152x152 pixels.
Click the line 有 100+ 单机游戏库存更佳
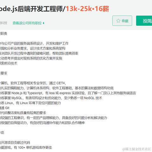[26, 148]
